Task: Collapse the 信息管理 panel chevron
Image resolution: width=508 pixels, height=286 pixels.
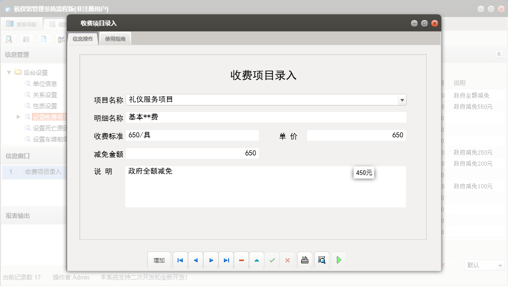Action: 498,54
